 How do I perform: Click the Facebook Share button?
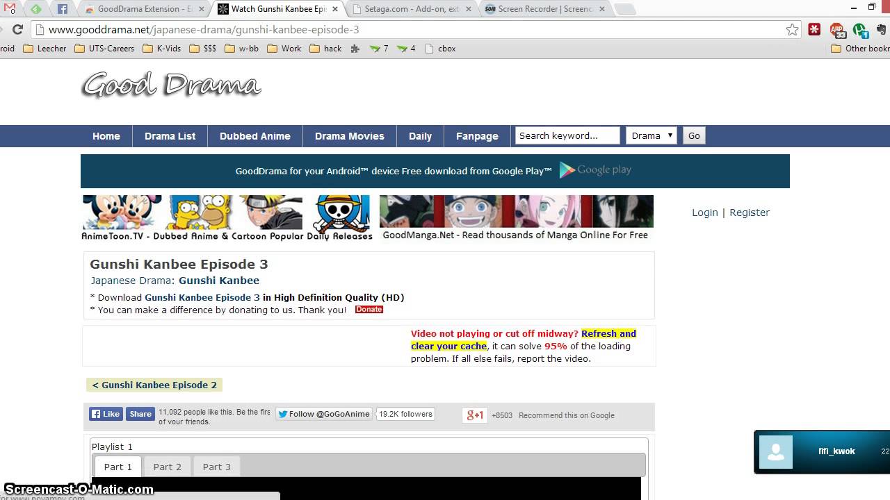140,414
